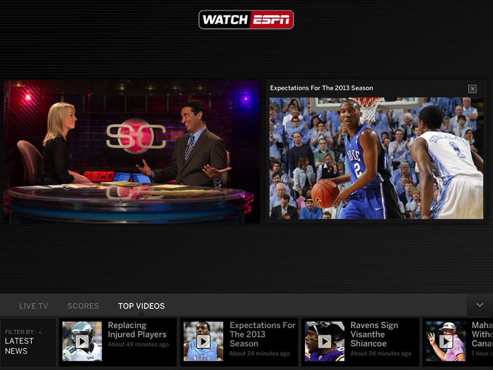
Task: Collapse the bottom video tray chevron
Action: [480, 305]
